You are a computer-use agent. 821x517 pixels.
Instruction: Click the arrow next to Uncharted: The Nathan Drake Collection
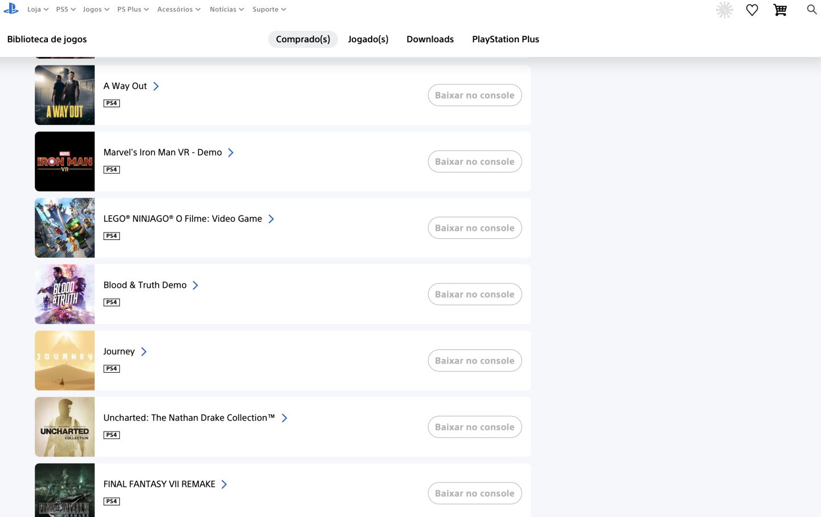point(284,418)
